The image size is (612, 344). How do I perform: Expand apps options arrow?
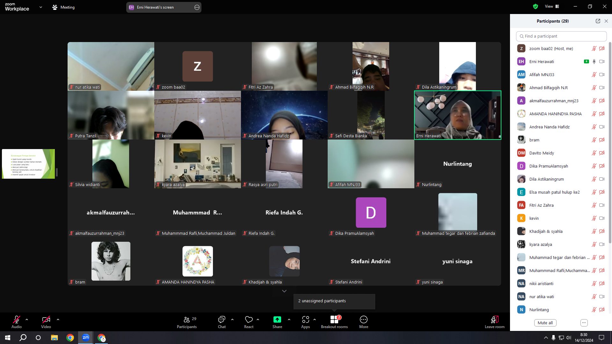[x=315, y=319]
